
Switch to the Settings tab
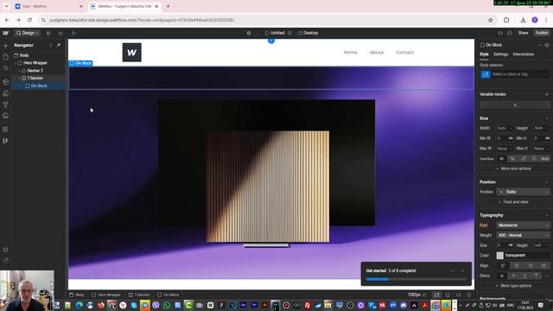click(x=500, y=54)
